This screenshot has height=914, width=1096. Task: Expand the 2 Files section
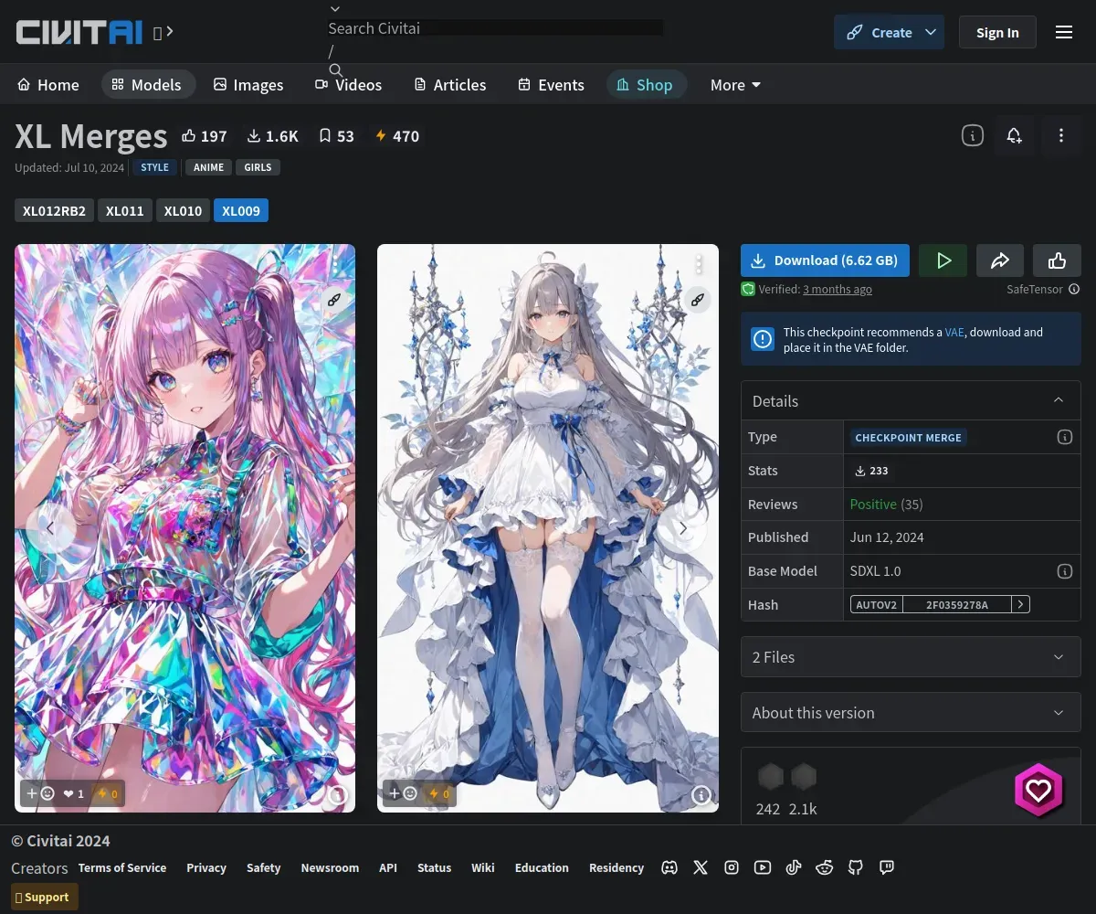[x=911, y=656]
